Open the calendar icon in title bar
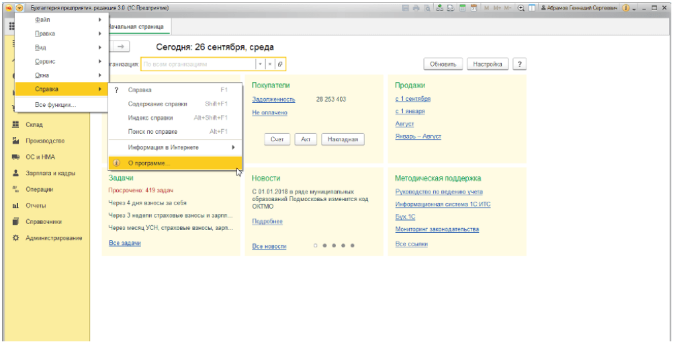This screenshot has width=673, height=343. click(x=474, y=7)
